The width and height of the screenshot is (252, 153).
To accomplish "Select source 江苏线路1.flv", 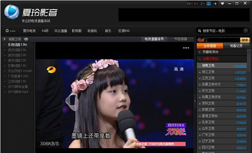I will 18,82.
